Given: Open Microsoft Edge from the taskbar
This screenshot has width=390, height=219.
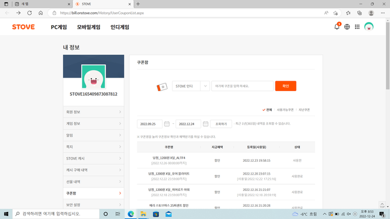Looking at the screenshot, I should click(x=131, y=214).
